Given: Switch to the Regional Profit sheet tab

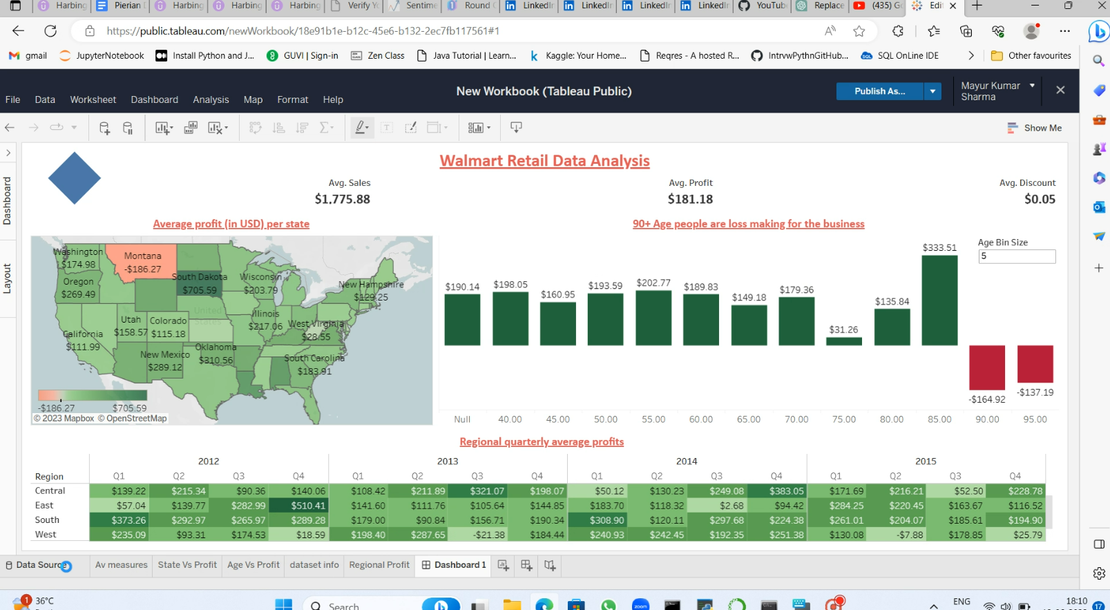Looking at the screenshot, I should tap(379, 565).
